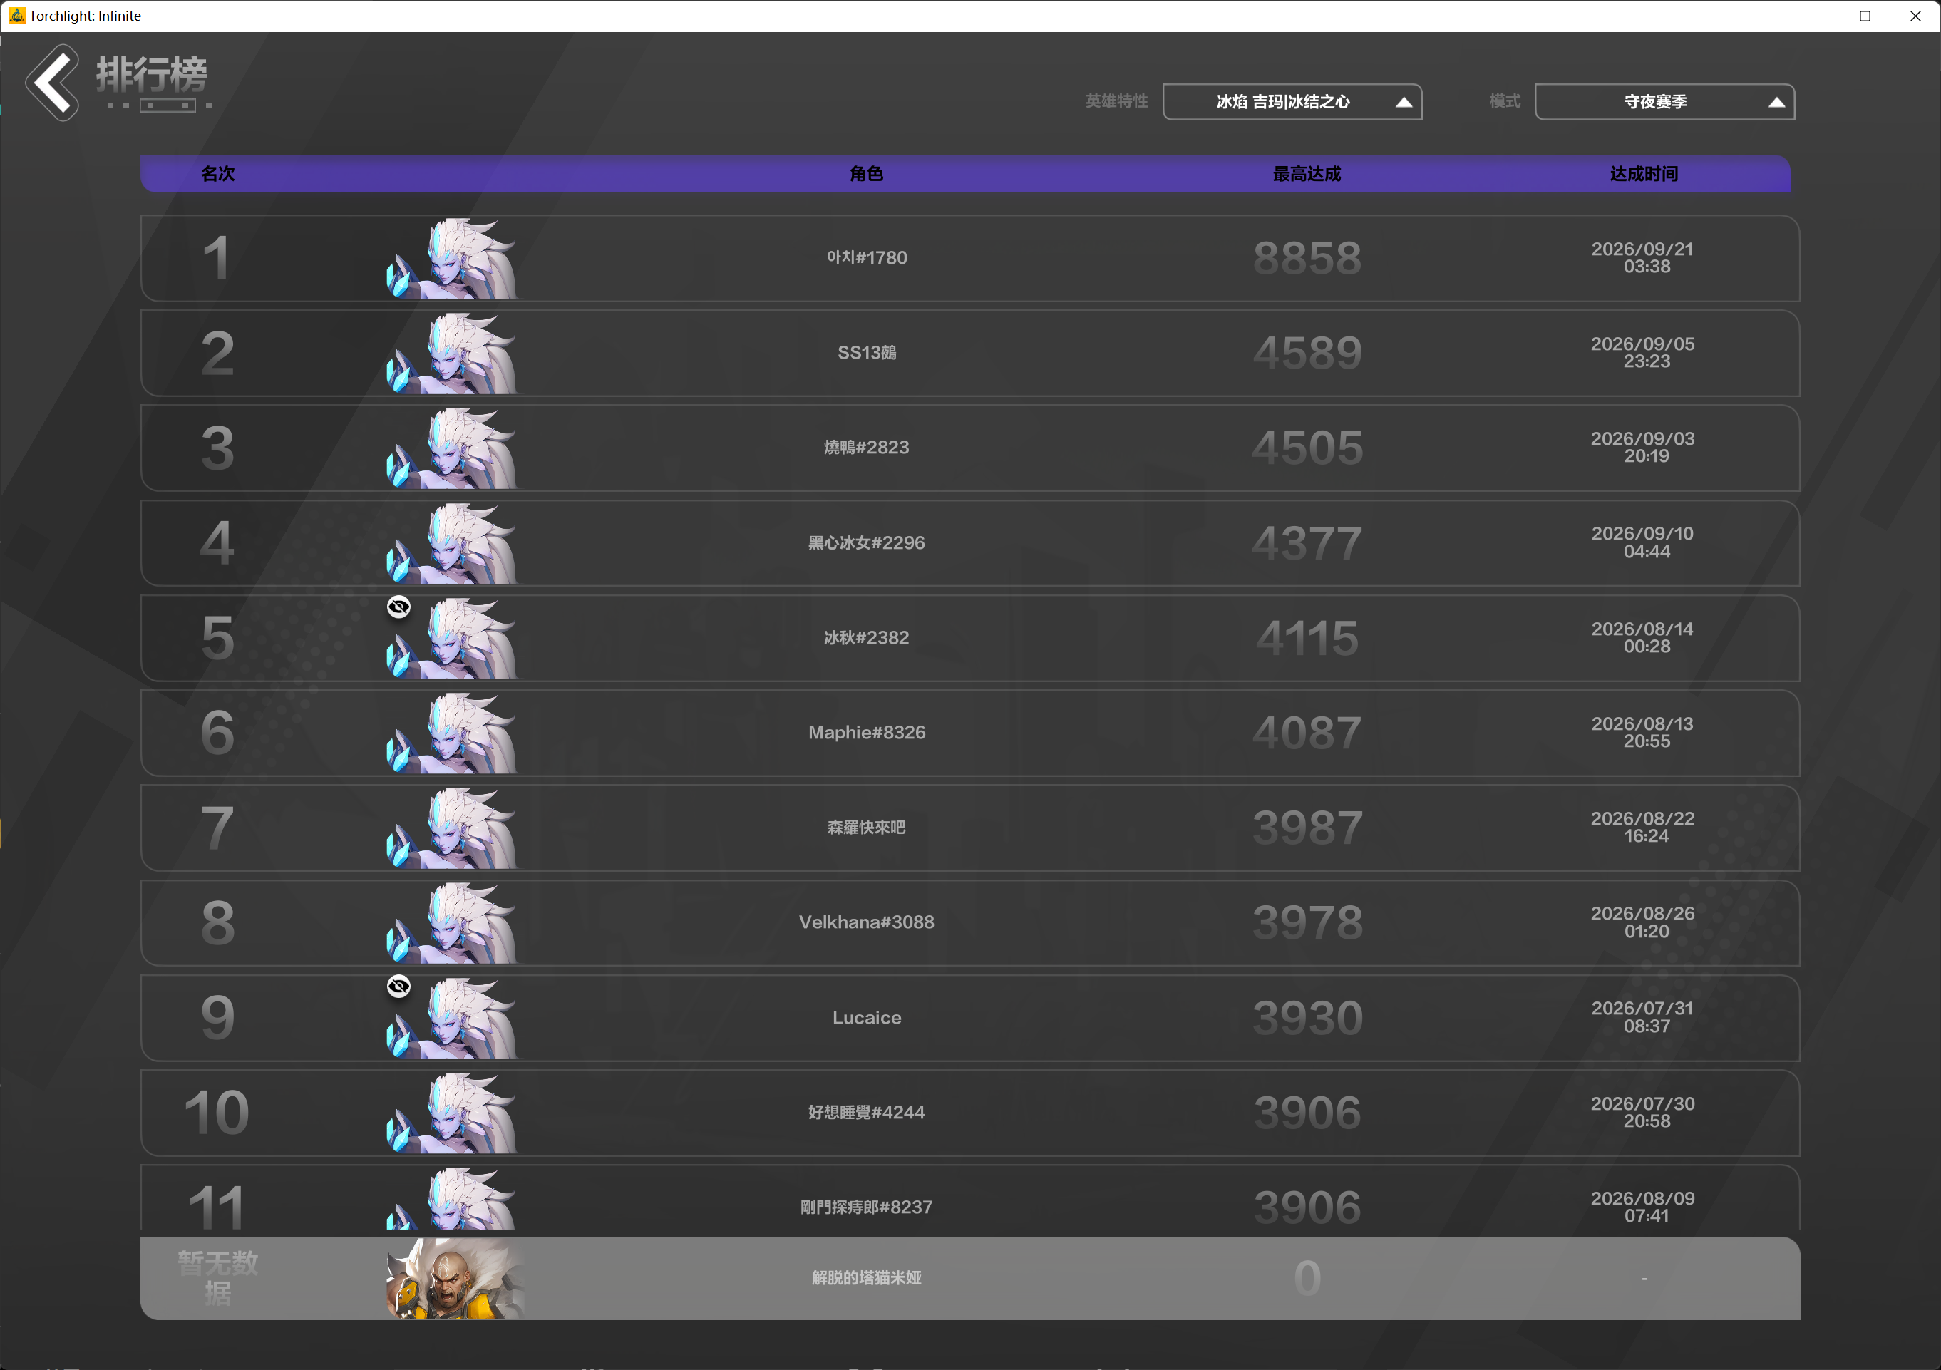
Task: Click the hidden-profile eye icon on rank 9
Action: tap(399, 987)
